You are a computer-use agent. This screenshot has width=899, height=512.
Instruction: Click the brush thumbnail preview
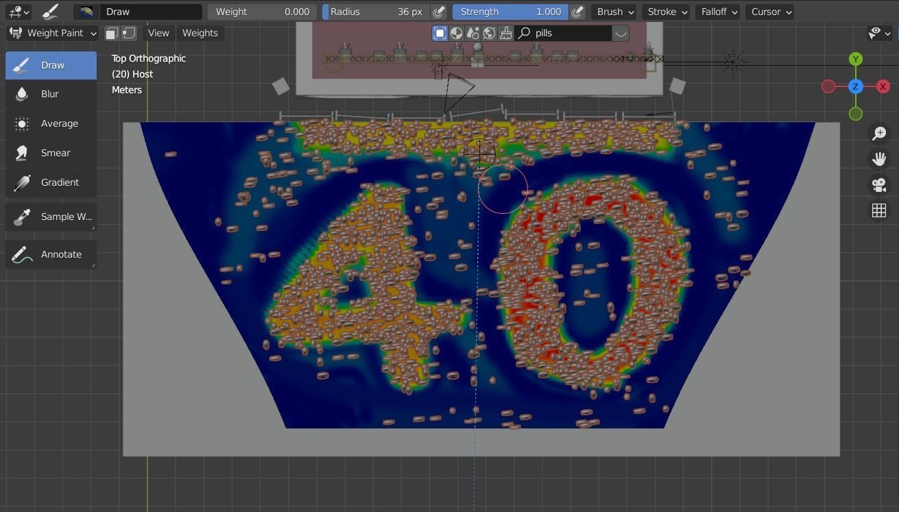(86, 12)
